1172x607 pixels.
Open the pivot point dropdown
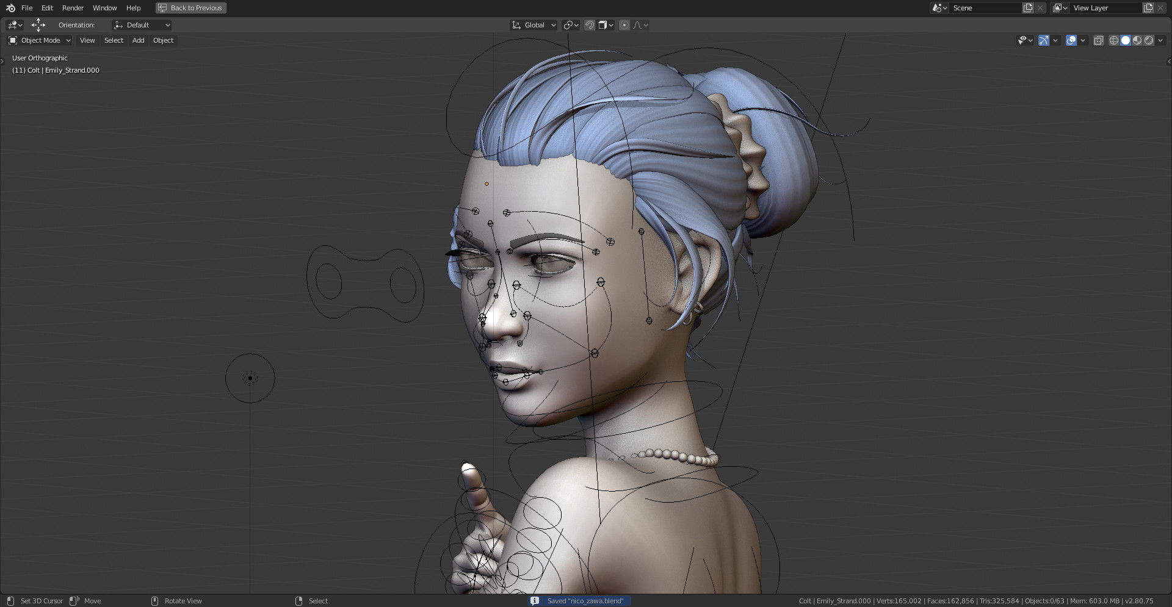point(571,25)
